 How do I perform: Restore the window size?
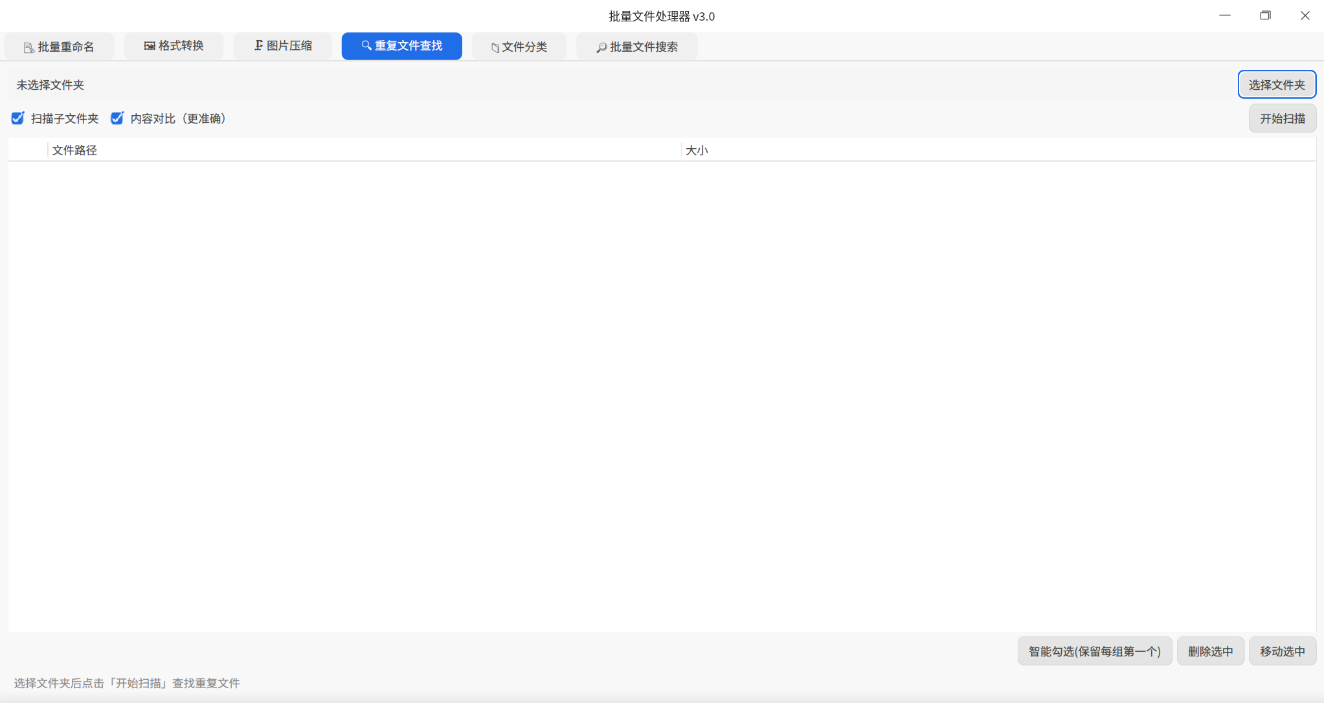click(1265, 16)
